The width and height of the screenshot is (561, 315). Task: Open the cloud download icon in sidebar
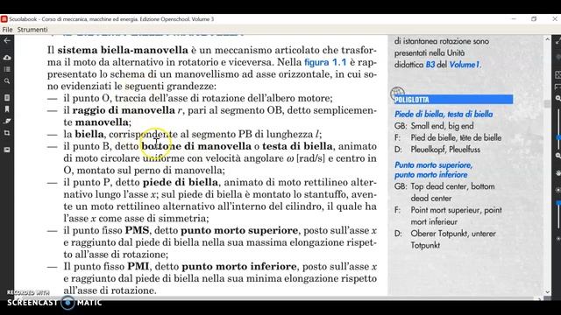(7, 58)
